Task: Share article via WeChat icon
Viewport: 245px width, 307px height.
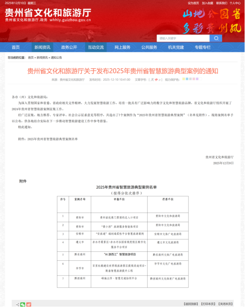Action: pos(23,304)
